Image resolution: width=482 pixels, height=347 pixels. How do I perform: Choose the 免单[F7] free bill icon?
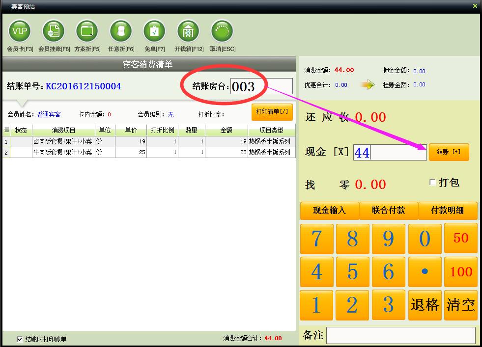tap(154, 32)
